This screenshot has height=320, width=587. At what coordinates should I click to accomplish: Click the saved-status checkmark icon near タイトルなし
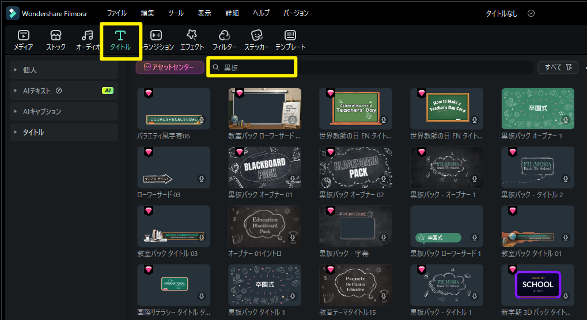tap(531, 13)
